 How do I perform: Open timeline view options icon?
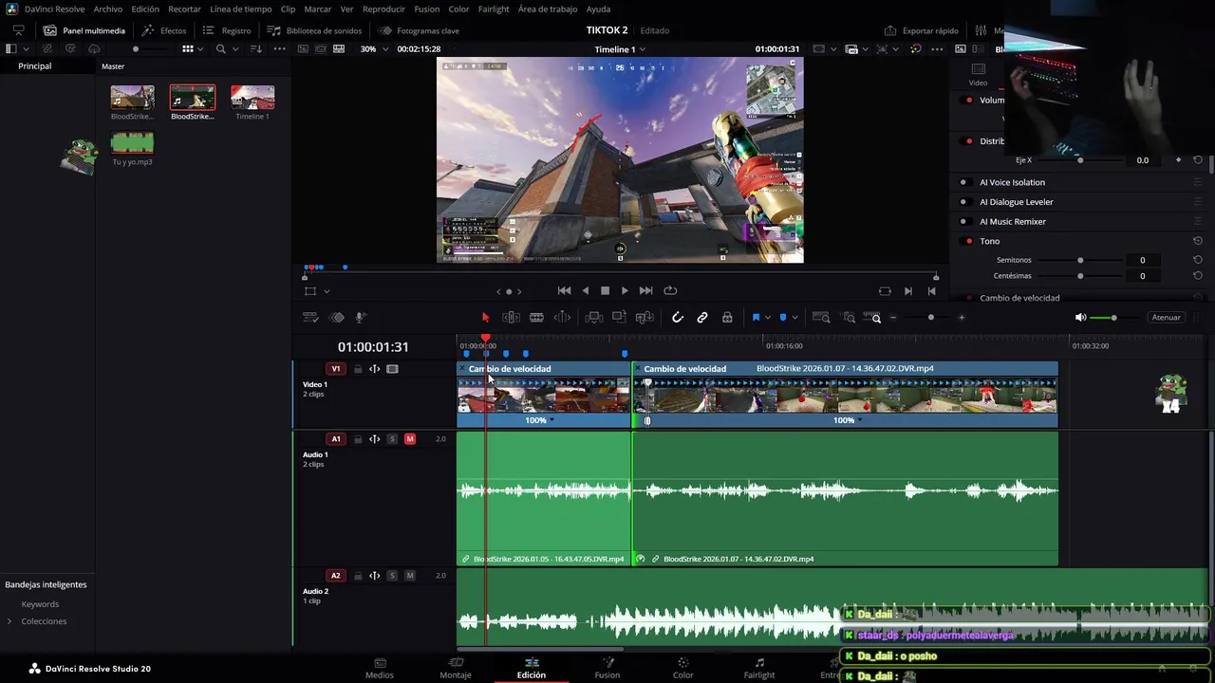[x=309, y=318]
